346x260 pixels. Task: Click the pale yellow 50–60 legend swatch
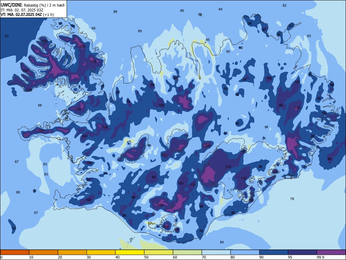pos(158,252)
